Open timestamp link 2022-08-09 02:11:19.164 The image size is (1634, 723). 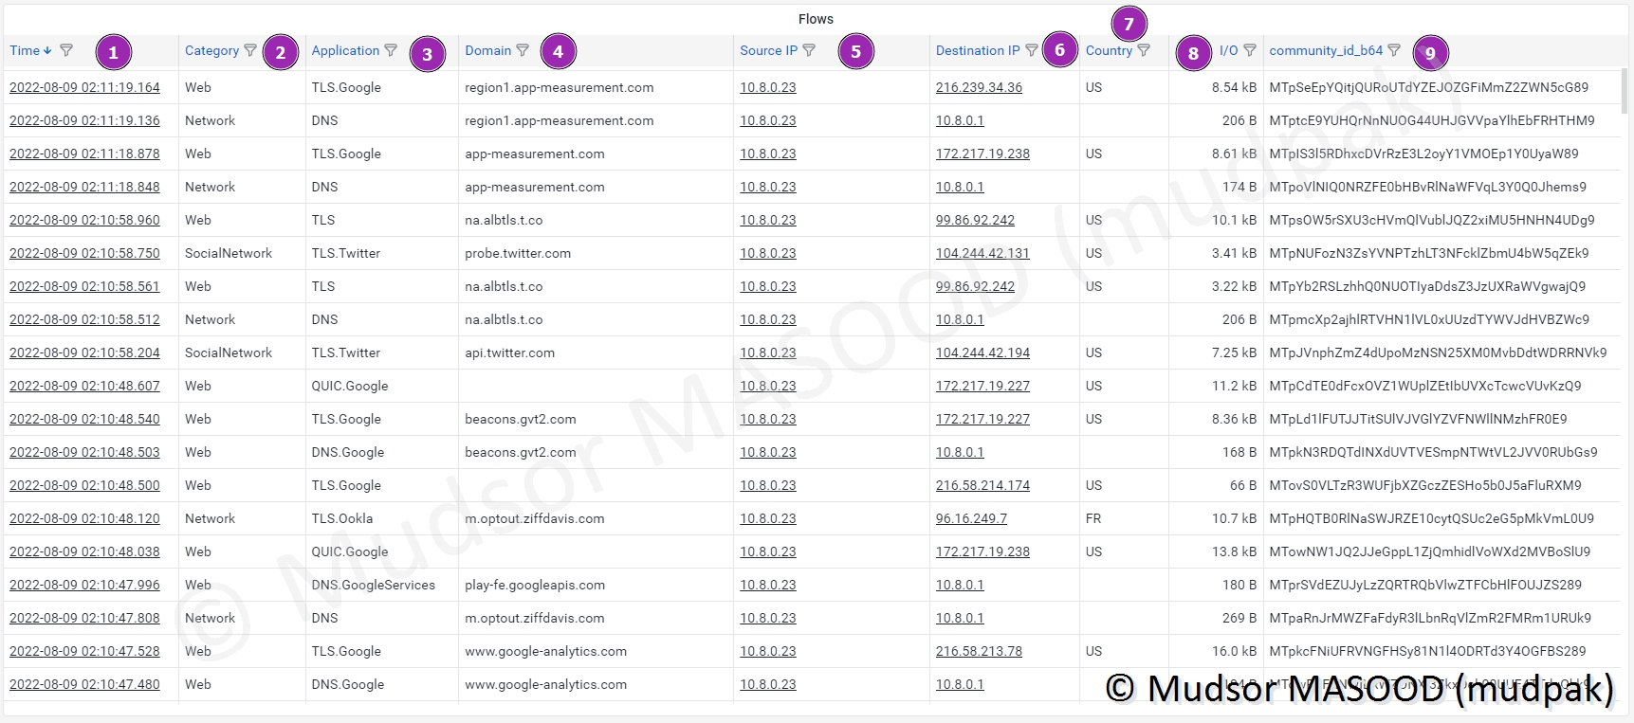(x=84, y=87)
